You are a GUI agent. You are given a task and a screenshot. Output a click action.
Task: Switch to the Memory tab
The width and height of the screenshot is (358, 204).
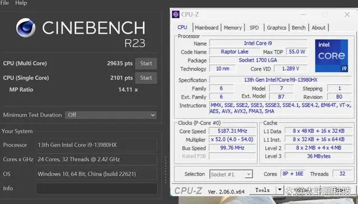tap(233, 27)
